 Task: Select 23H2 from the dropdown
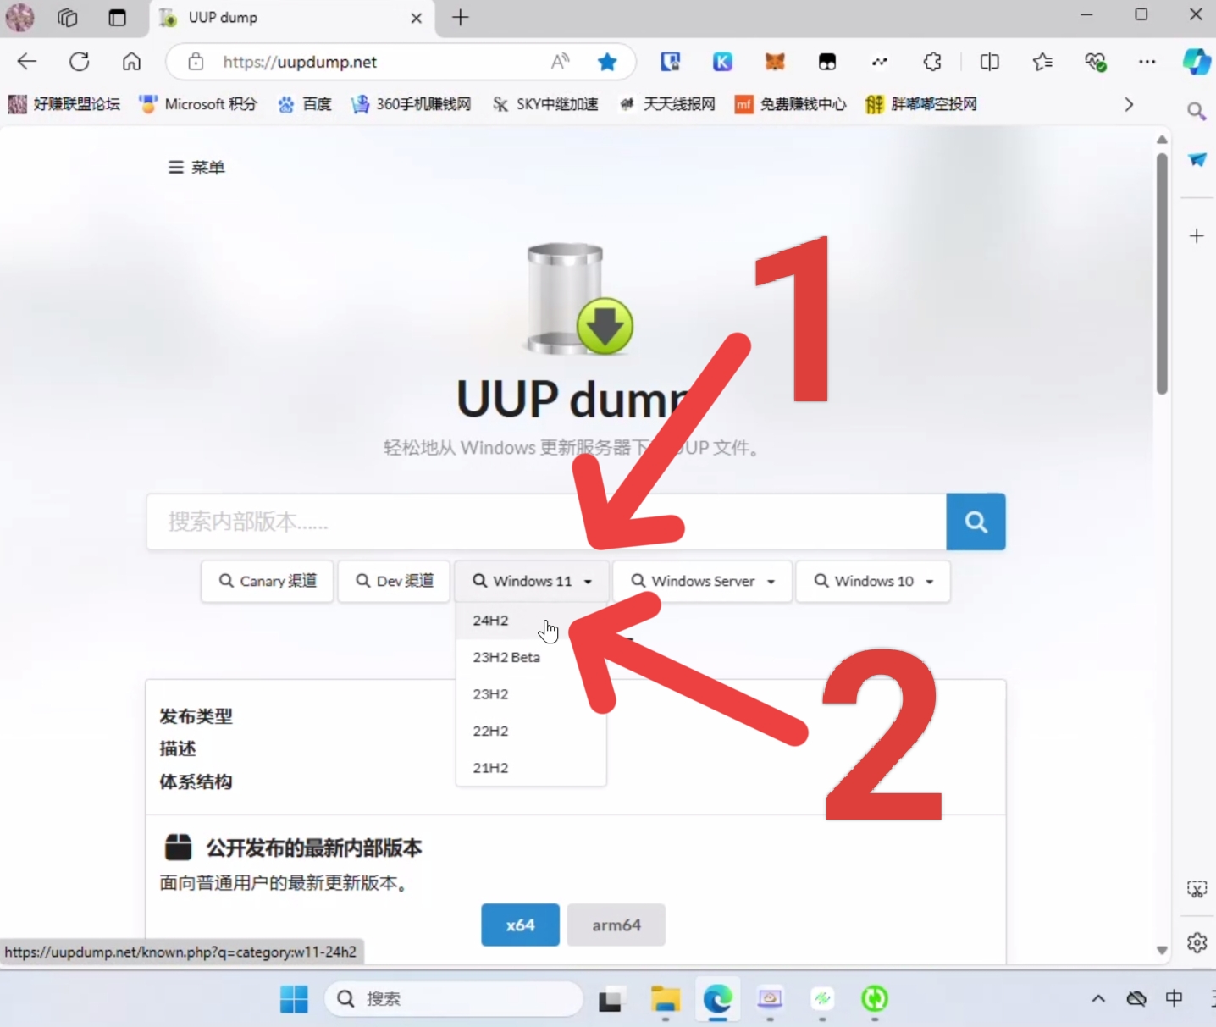(x=531, y=694)
